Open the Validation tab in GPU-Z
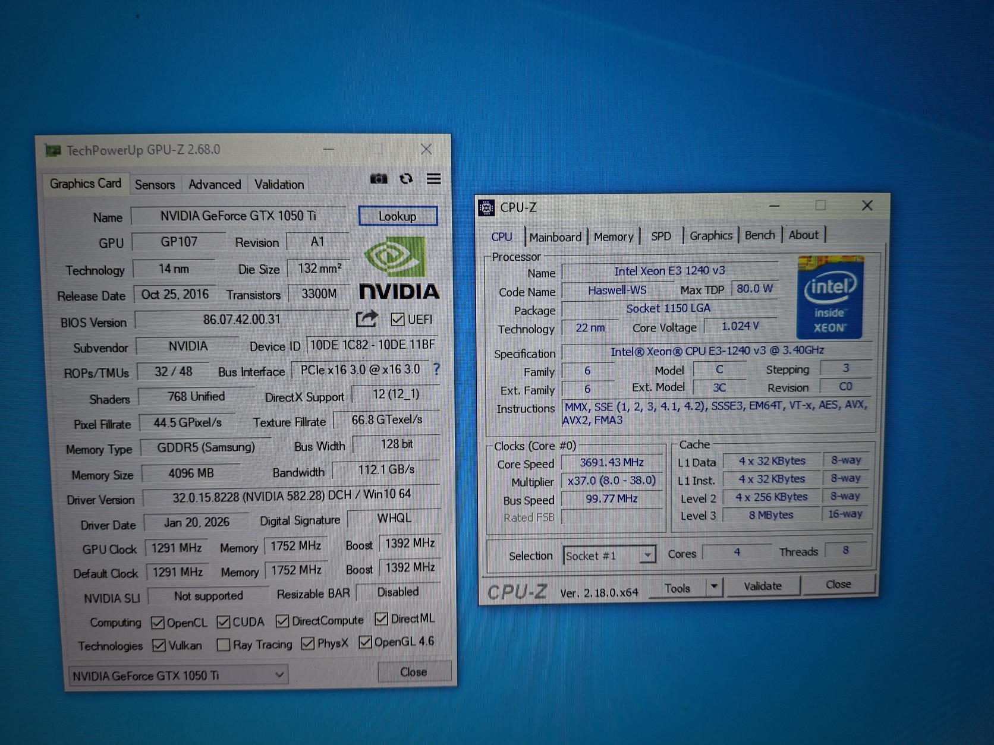 [x=279, y=185]
